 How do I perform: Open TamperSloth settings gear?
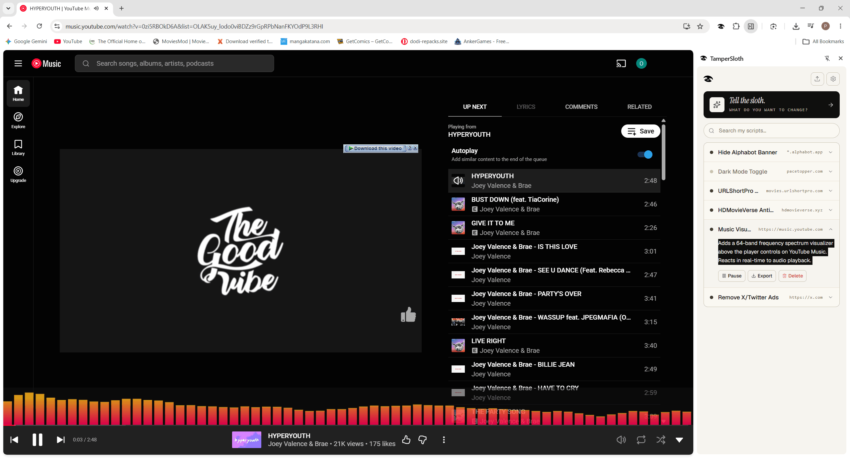pos(833,79)
